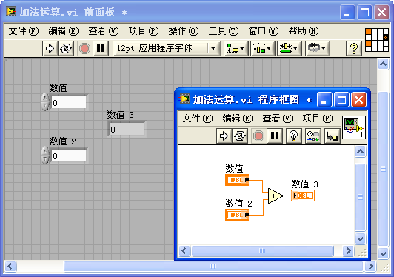Screen dimensions: 394x277
Task: Click increment arrow of 数值 2 control
Action: [45, 151]
